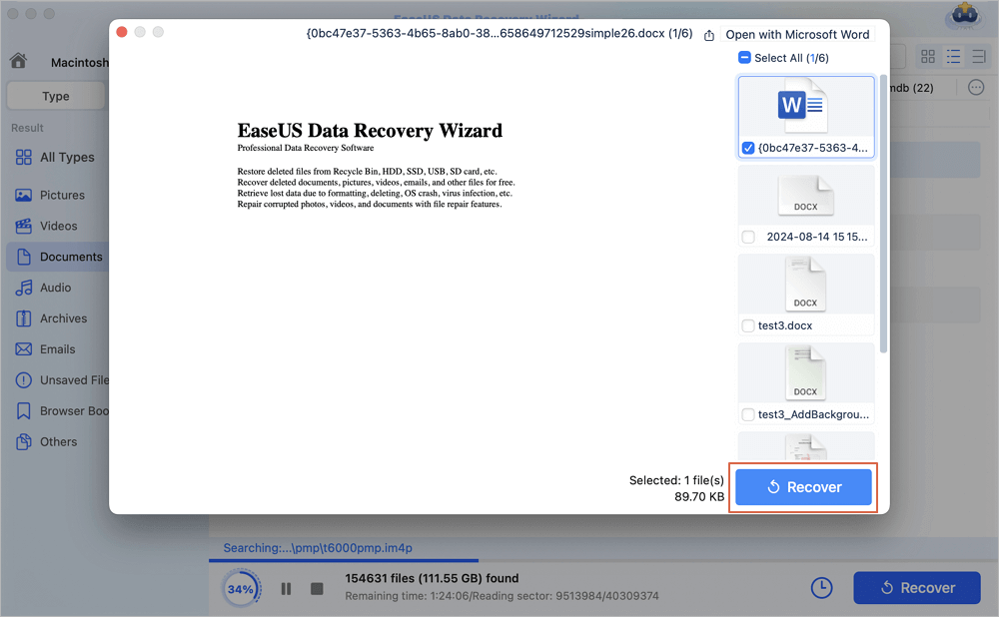The height and width of the screenshot is (617, 999).
Task: Toggle the Select All (1/6) checkbox
Action: pos(744,58)
